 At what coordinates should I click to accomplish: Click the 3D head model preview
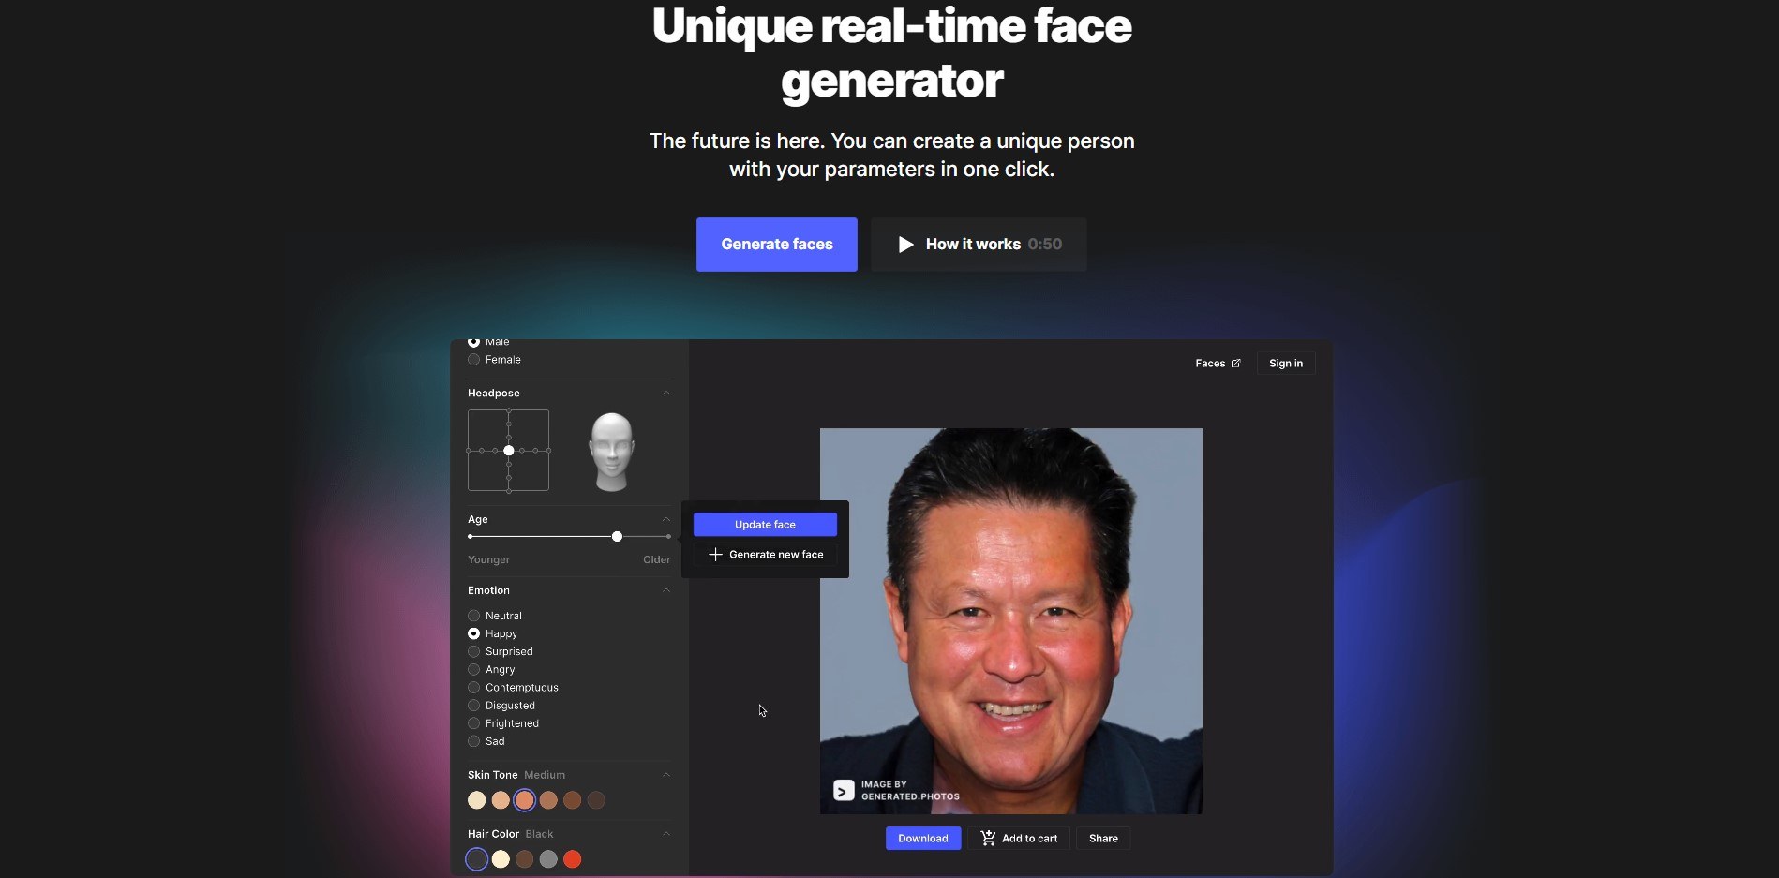[612, 452]
